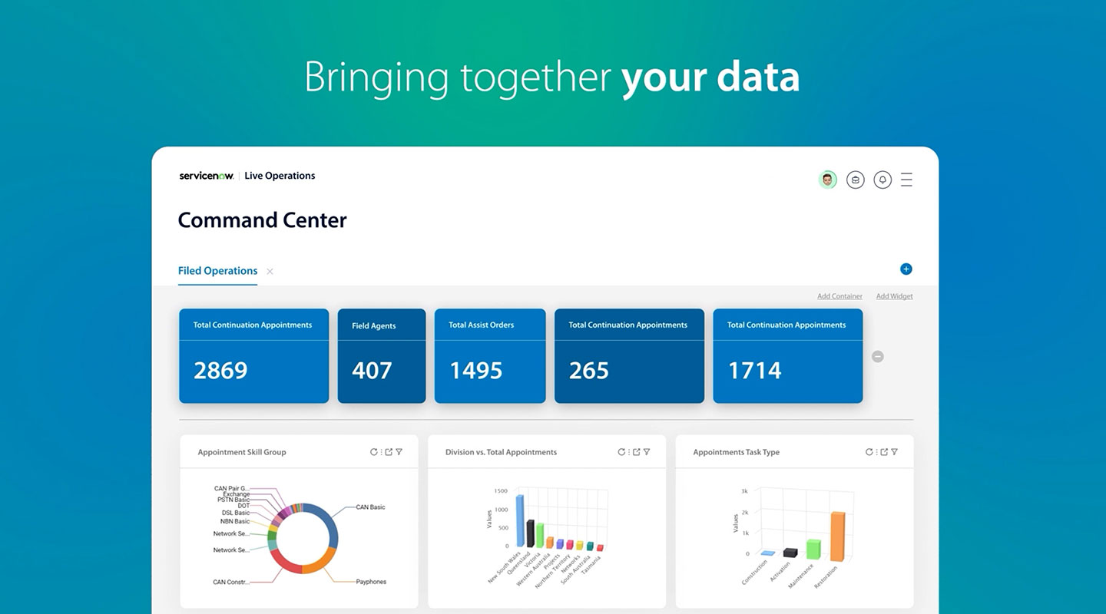This screenshot has height=614, width=1106.
Task: Refresh the Appointment Skill Group widget
Action: (x=374, y=452)
